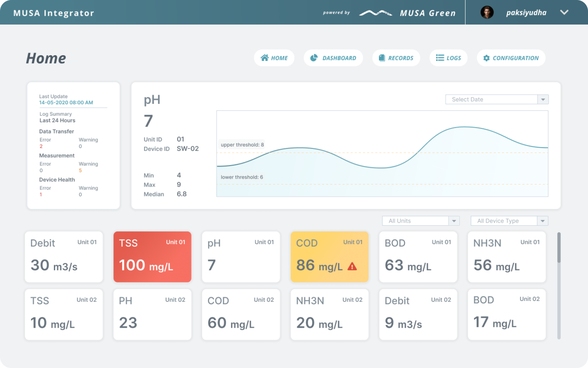588x368 pixels.
Task: Open the All Device Type dropdown
Action: [510, 221]
